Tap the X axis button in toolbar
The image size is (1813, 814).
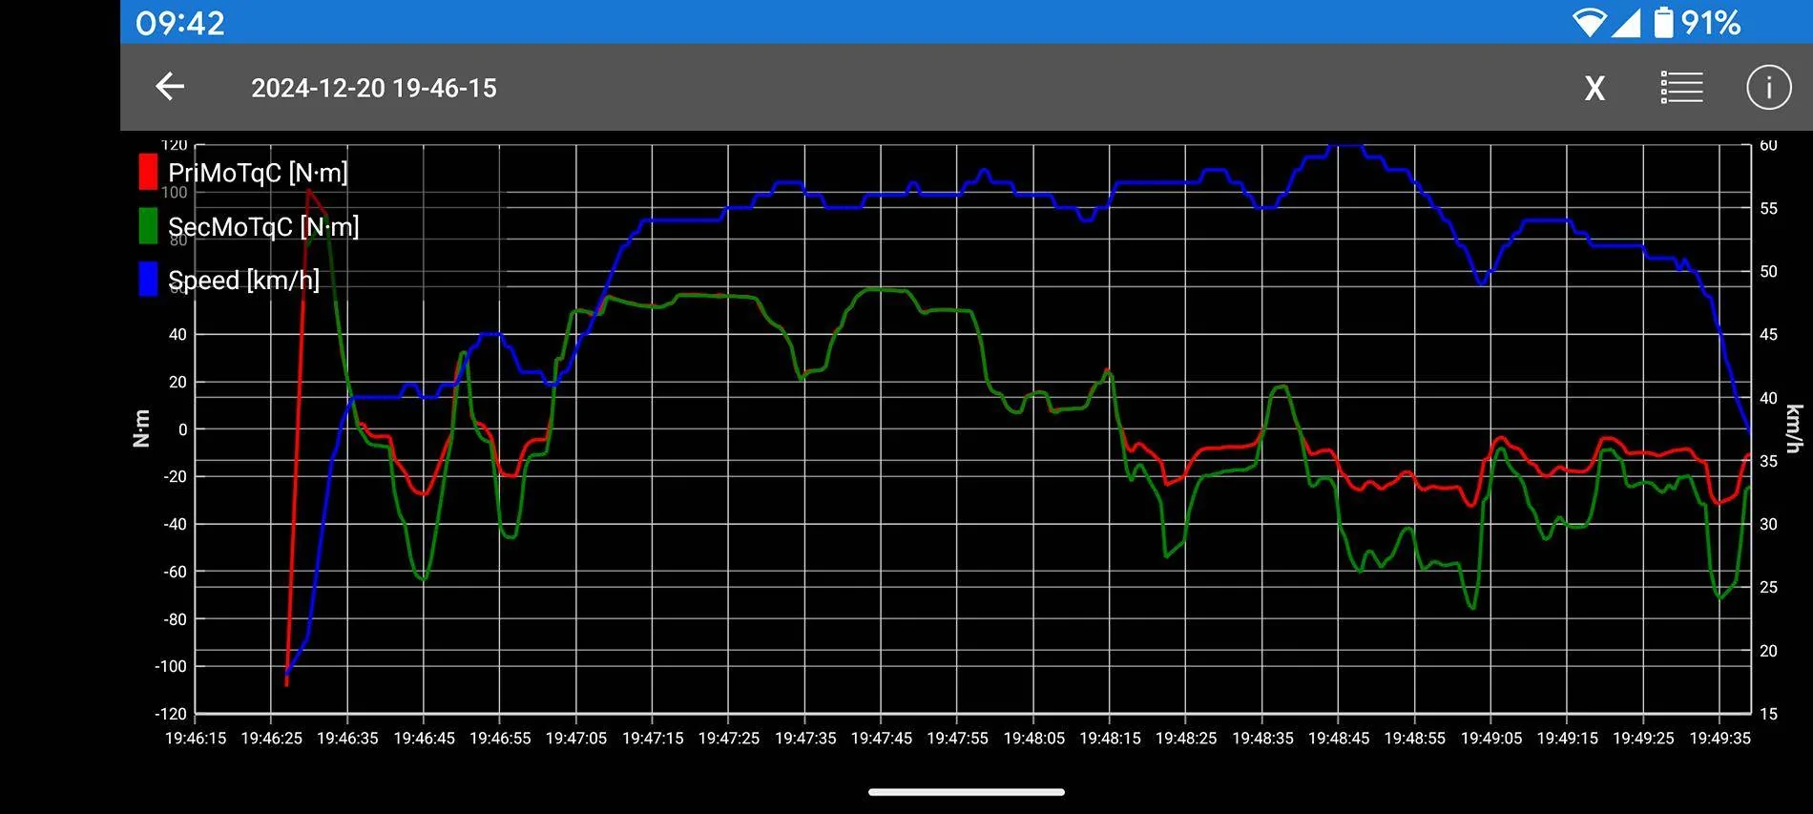tap(1594, 89)
